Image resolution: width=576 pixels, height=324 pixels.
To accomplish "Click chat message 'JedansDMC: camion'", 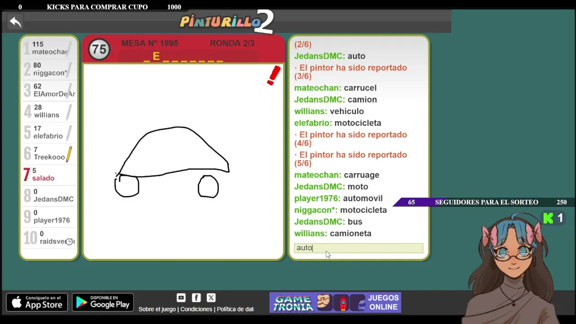I will (336, 99).
